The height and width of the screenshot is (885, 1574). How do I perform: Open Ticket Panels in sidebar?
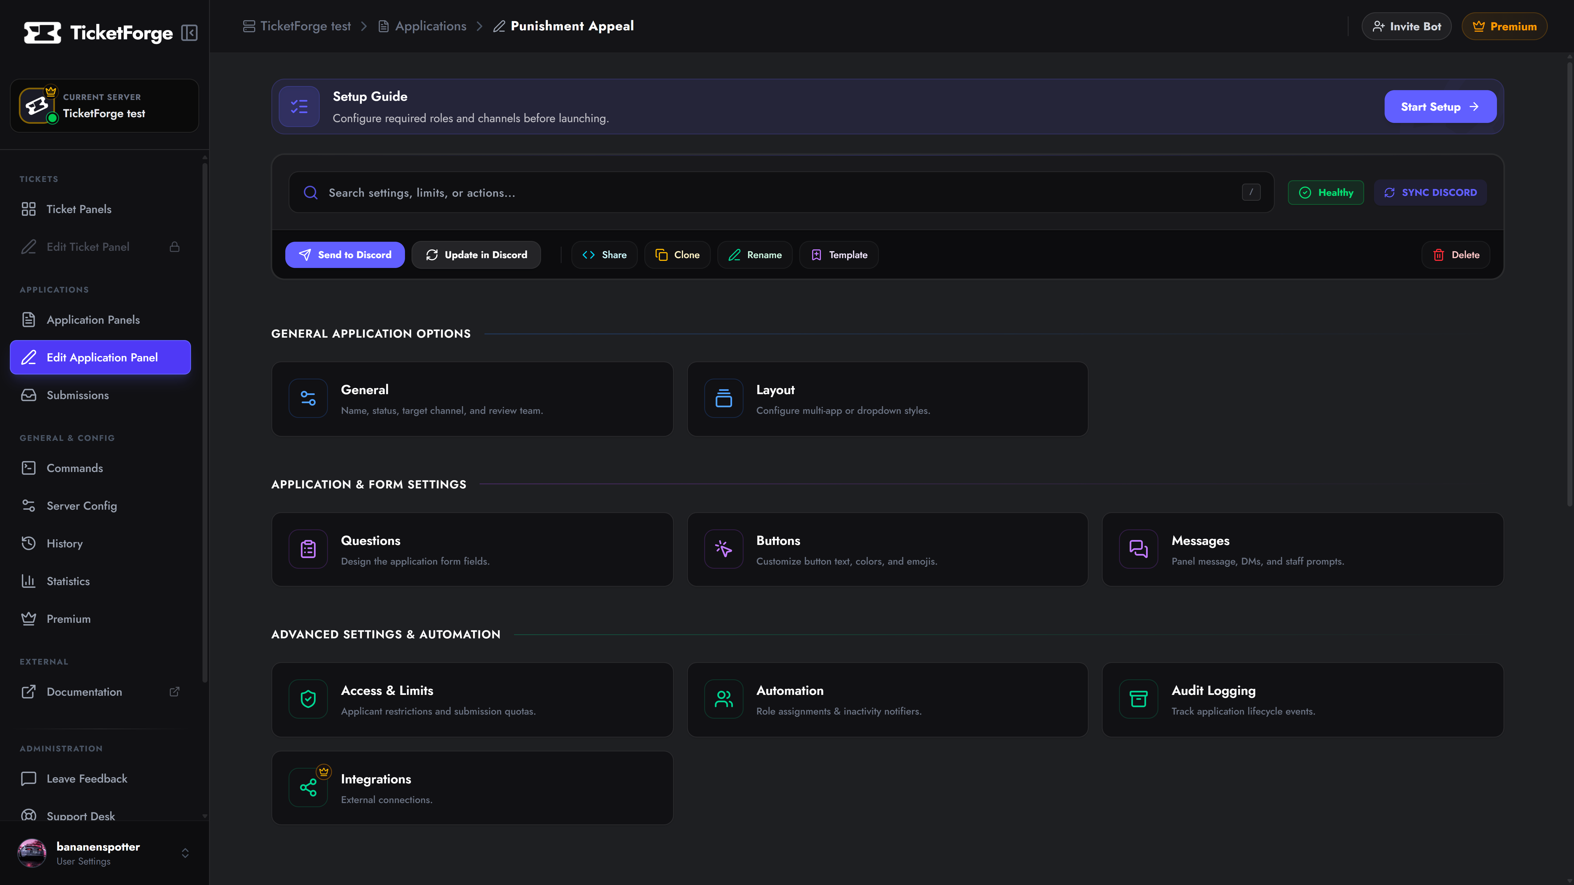click(x=100, y=209)
